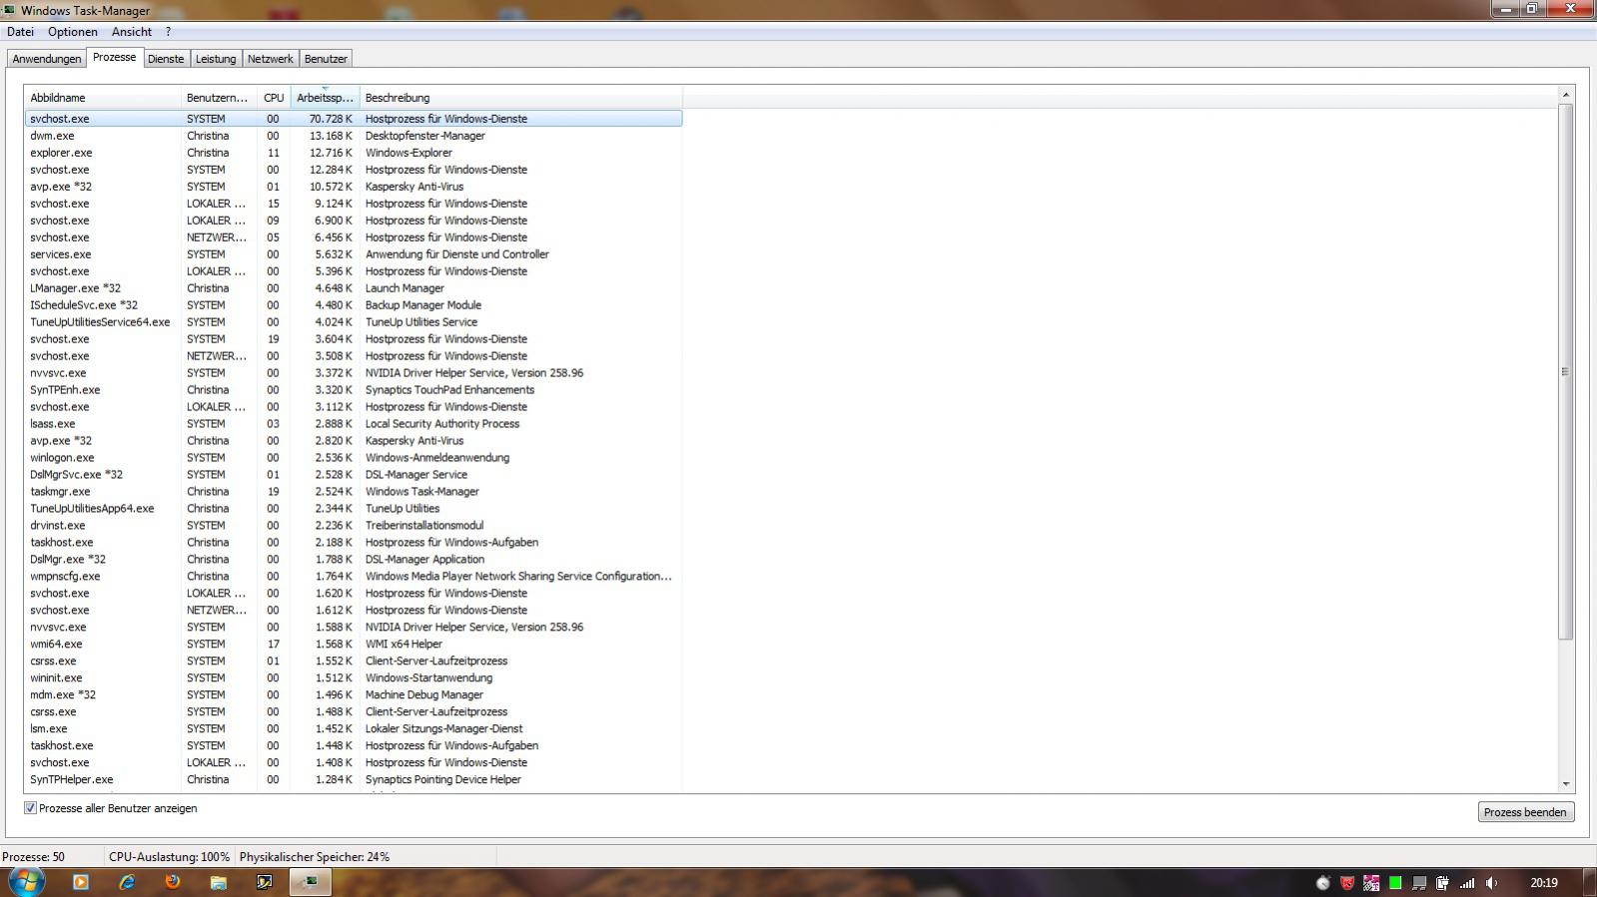This screenshot has height=897, width=1597.
Task: Switch to the Leistung tab
Action: (x=216, y=59)
